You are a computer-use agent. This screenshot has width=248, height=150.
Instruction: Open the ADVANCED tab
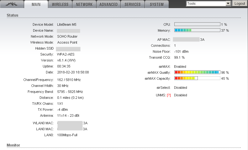click(x=108, y=4)
